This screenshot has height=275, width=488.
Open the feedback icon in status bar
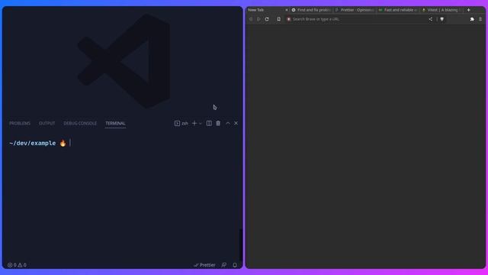(x=223, y=265)
